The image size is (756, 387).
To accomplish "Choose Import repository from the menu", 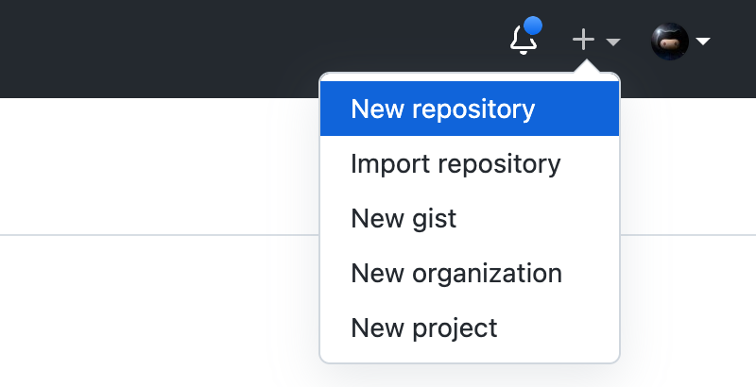I will pyautogui.click(x=455, y=163).
